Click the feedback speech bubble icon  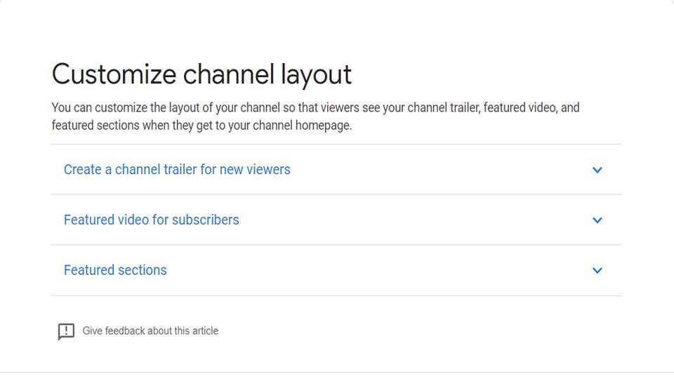click(66, 332)
